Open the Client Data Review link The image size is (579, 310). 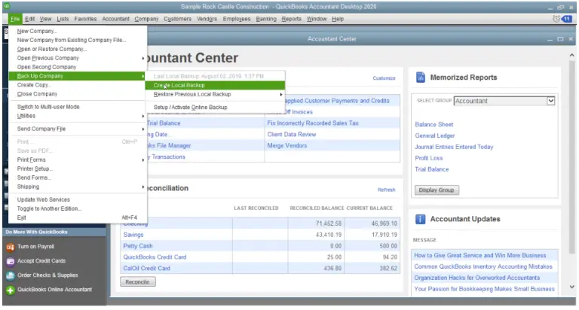click(291, 135)
